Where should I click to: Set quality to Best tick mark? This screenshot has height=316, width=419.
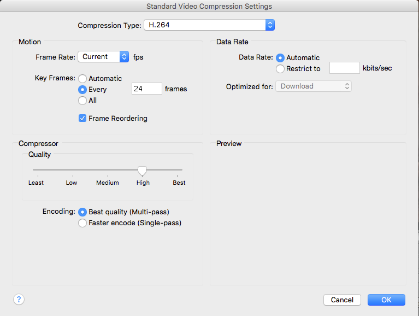177,176
